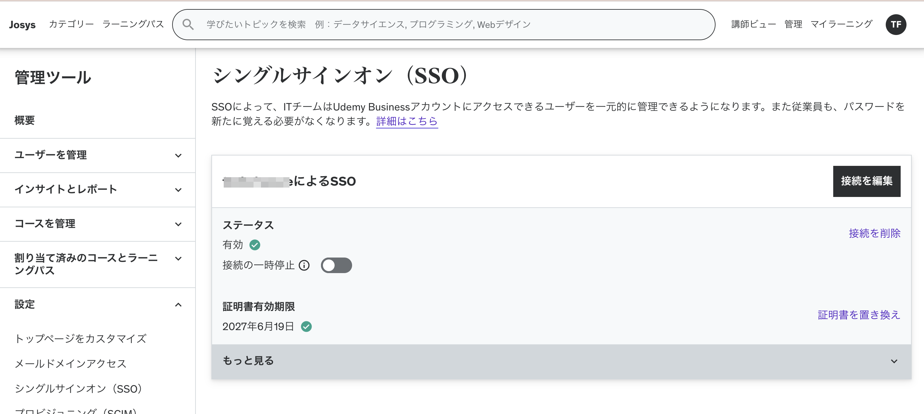Click the 接続を削除 link
The image size is (924, 414).
click(874, 233)
